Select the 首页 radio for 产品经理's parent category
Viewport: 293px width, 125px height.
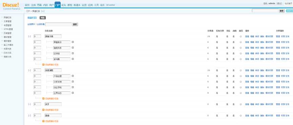point(241,70)
